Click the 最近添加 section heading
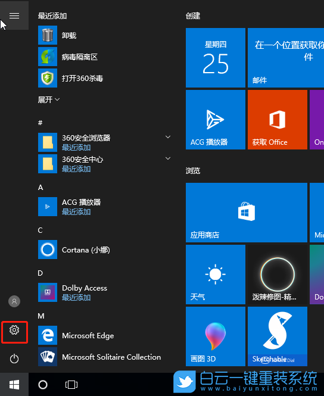This screenshot has width=324, height=396. tap(52, 16)
